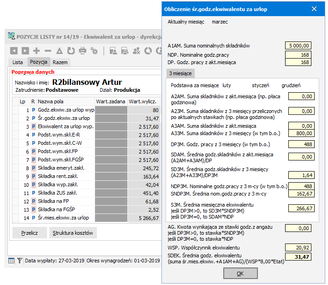Click SNDP3M field showing 162,67
The height and width of the screenshot is (285, 328).
click(x=301, y=194)
